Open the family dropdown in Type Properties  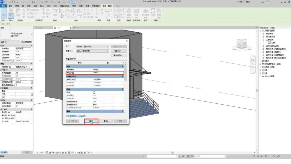[x=93, y=46]
